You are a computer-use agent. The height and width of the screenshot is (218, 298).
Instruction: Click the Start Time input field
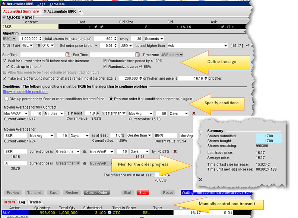[x=43, y=55]
